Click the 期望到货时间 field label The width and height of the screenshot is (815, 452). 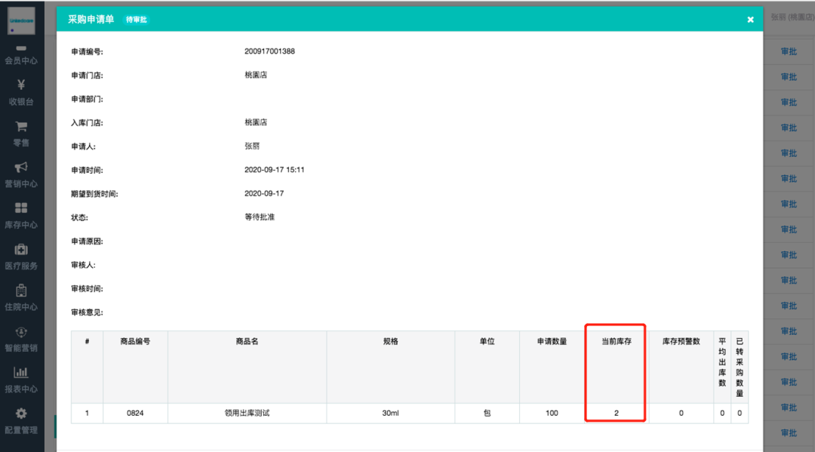pos(94,194)
